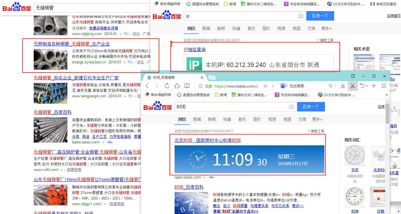This screenshot has height=214, width=401.
Task: Activate the scissors screenshot tool
Action: click(x=353, y=86)
